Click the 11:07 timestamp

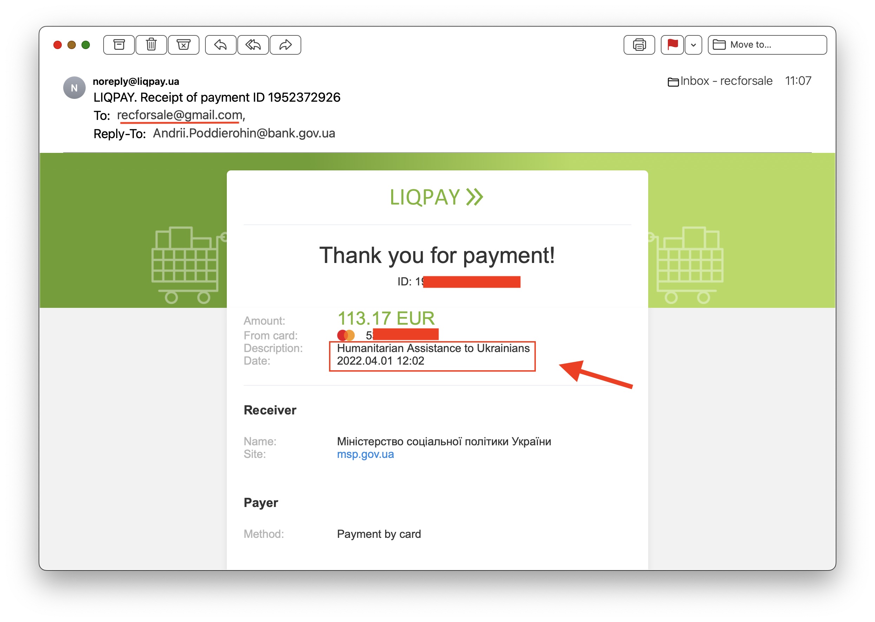pos(798,81)
